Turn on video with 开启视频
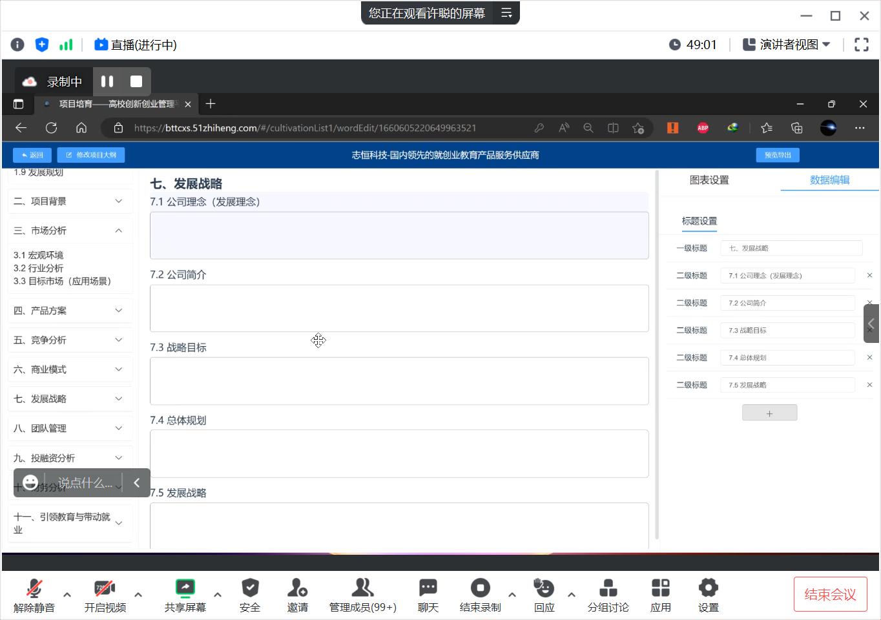The image size is (881, 620). pos(105,588)
